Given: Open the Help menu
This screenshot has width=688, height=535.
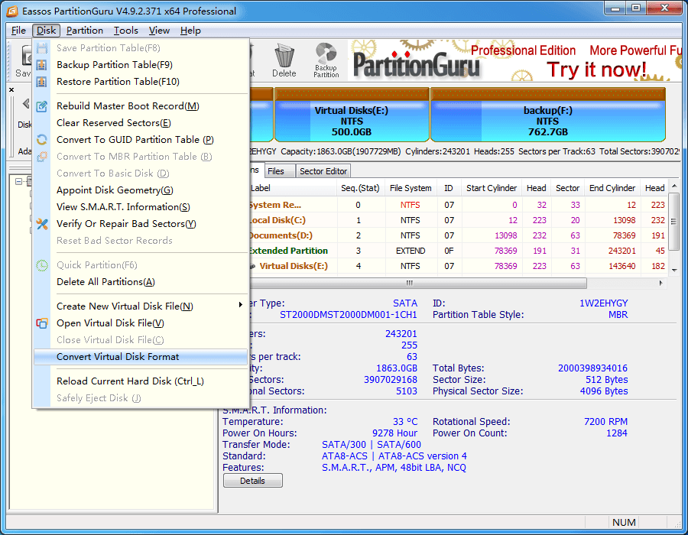Looking at the screenshot, I should (190, 31).
